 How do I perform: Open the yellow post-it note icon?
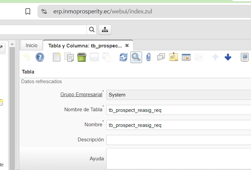pos(173,57)
